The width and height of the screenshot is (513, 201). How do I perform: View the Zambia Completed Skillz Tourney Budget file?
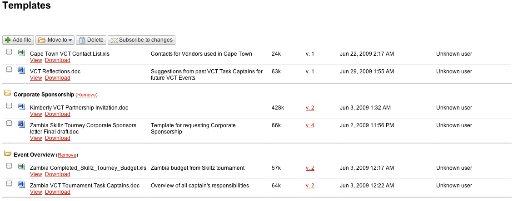tap(36, 174)
